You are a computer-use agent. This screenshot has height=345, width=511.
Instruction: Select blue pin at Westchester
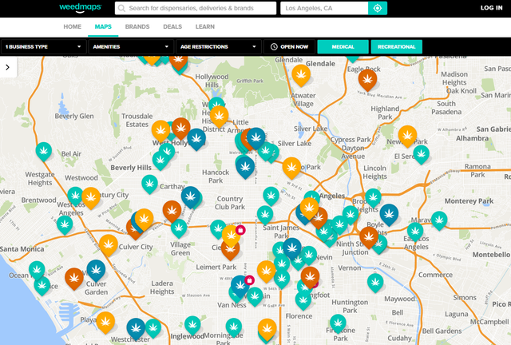(x=136, y=327)
